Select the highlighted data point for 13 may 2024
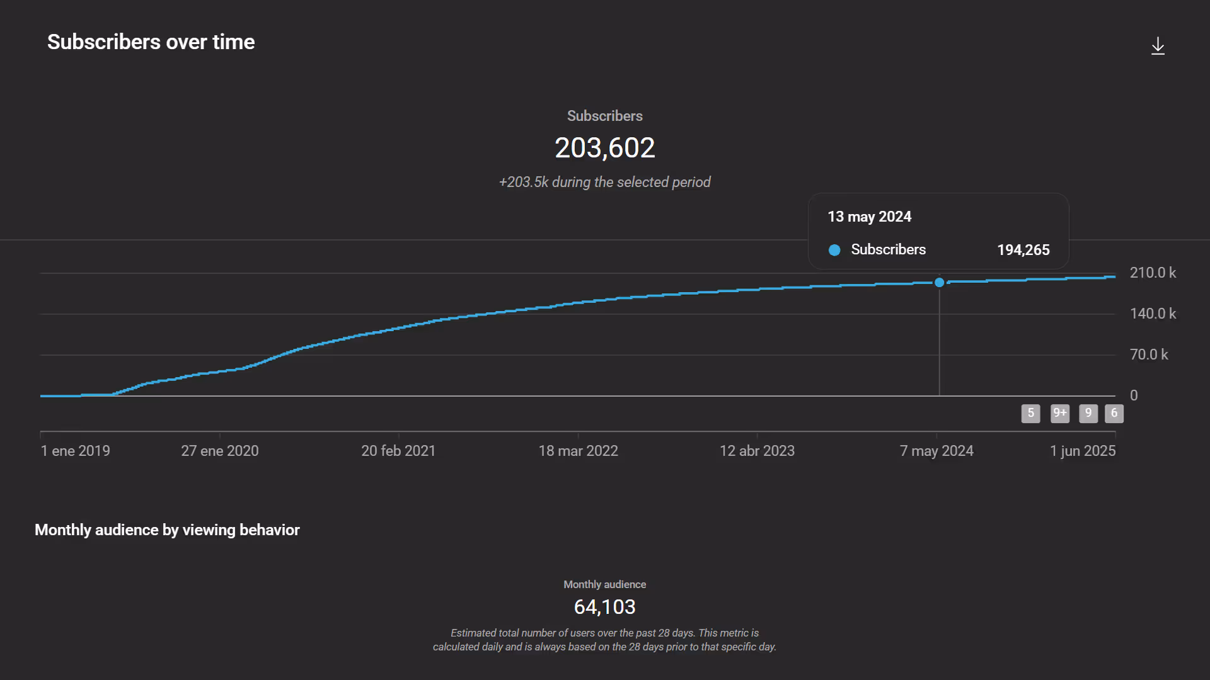This screenshot has width=1210, height=680. [x=940, y=283]
